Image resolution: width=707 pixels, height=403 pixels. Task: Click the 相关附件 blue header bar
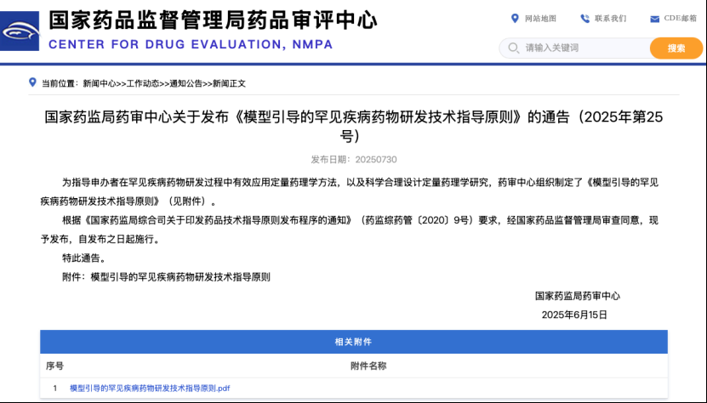(x=353, y=342)
